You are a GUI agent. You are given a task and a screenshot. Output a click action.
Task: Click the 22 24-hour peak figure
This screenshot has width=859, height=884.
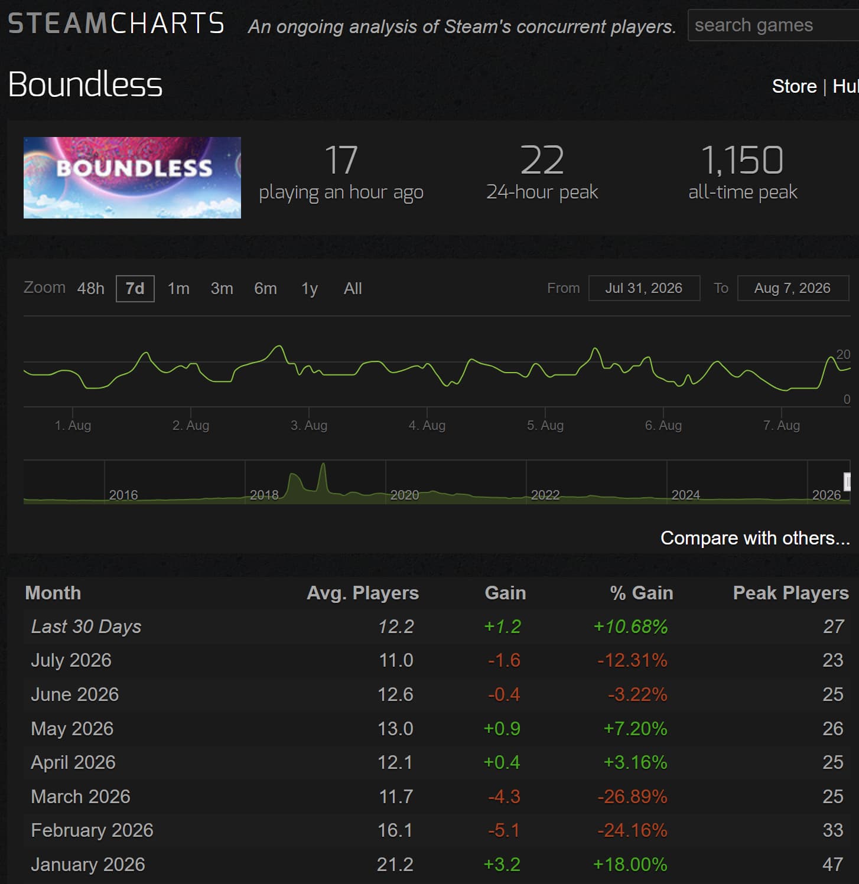tap(542, 160)
